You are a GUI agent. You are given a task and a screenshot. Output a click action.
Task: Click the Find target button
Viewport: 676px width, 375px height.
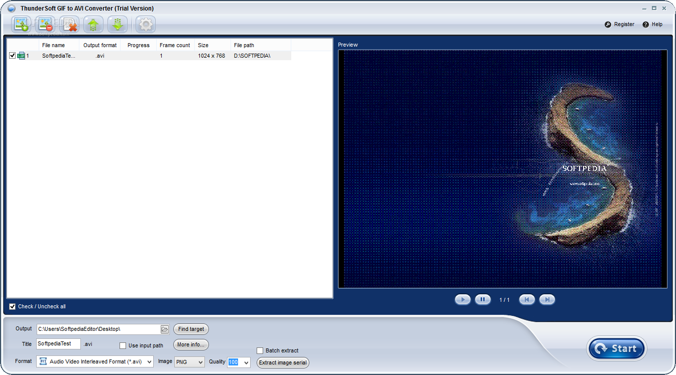tap(191, 329)
